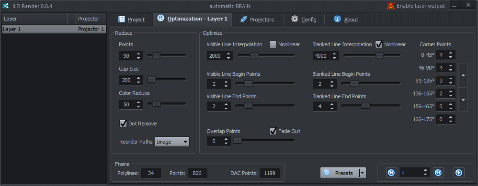Viewport: 478px width, 186px height.
Task: Click the 166-175° corner points stepper
Action: pyautogui.click(x=446, y=119)
